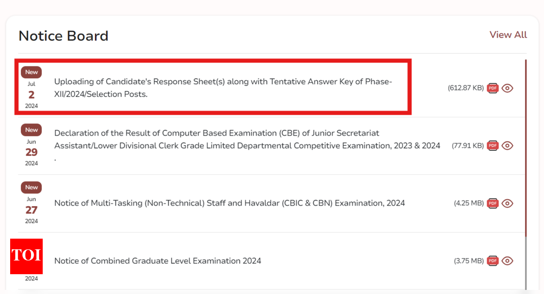Click View All notices link
544x294 pixels.
[x=508, y=35]
